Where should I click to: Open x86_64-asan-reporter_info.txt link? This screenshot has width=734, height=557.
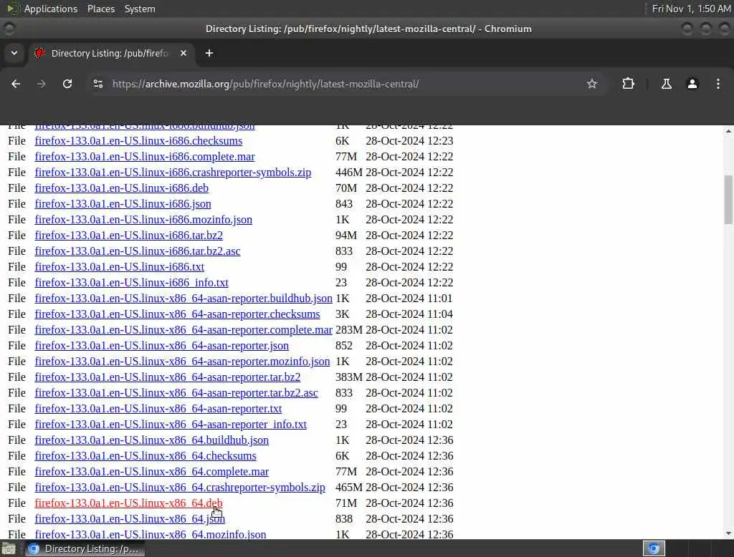point(171,424)
